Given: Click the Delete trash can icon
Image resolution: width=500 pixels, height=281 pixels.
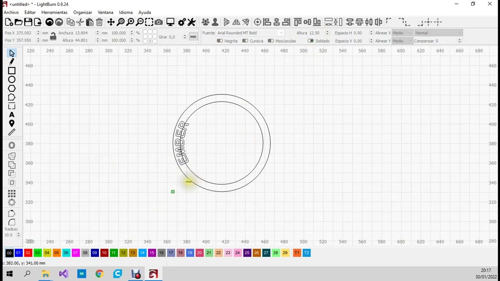Looking at the screenshot, I should pyautogui.click(x=99, y=22).
